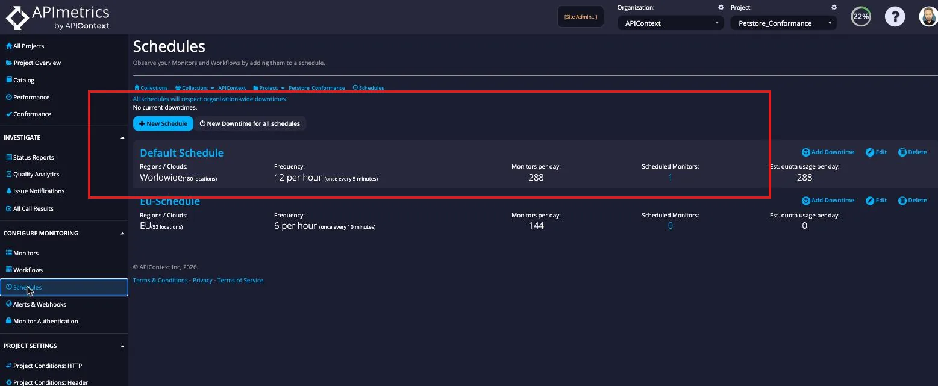Click the organization-wide downtimes notice
938x386 pixels.
(210, 99)
